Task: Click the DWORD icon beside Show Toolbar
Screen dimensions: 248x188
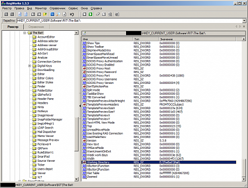Action: (x=84, y=47)
